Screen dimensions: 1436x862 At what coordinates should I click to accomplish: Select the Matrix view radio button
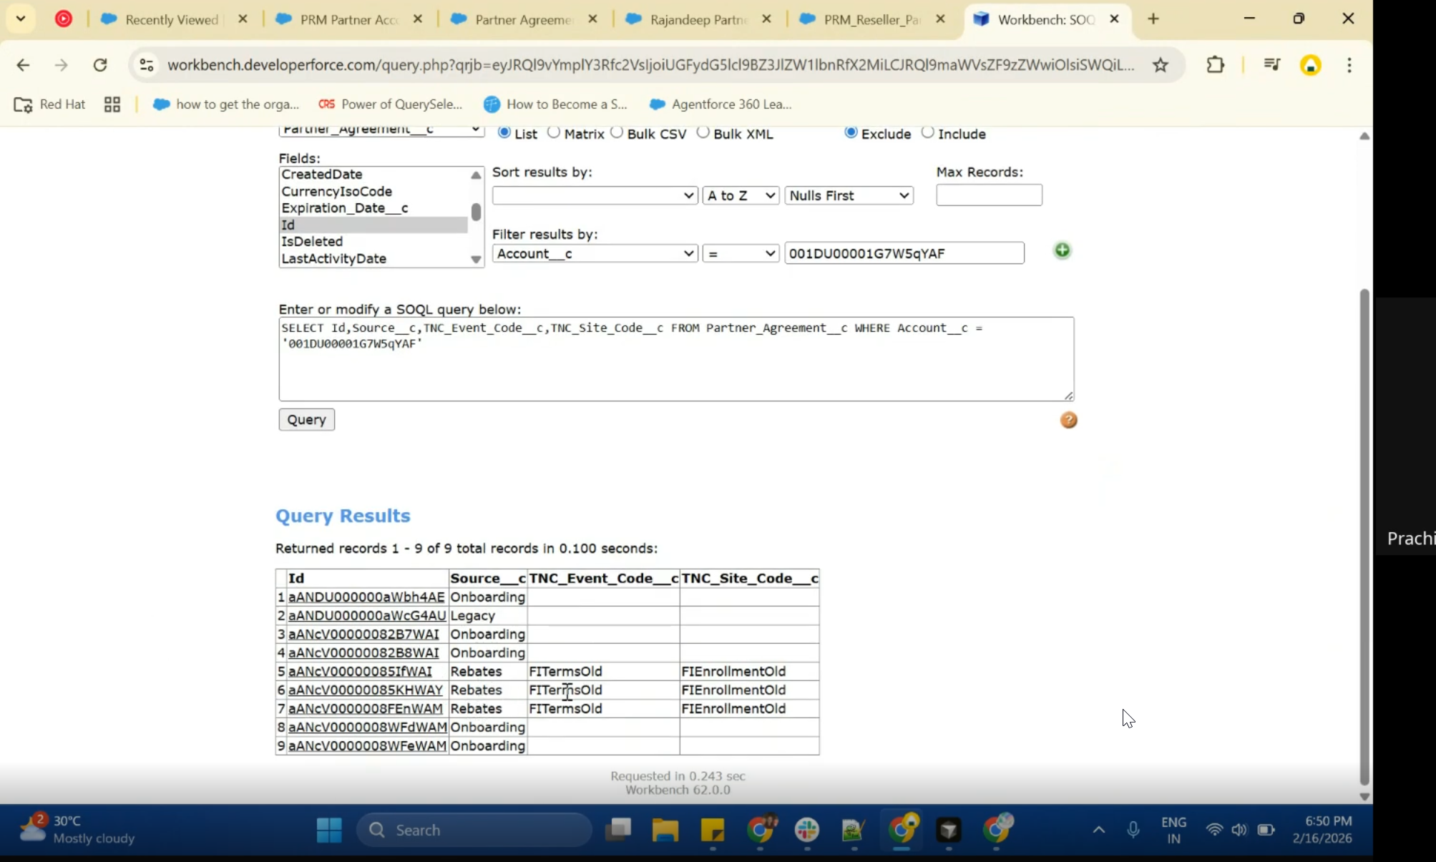coord(554,132)
